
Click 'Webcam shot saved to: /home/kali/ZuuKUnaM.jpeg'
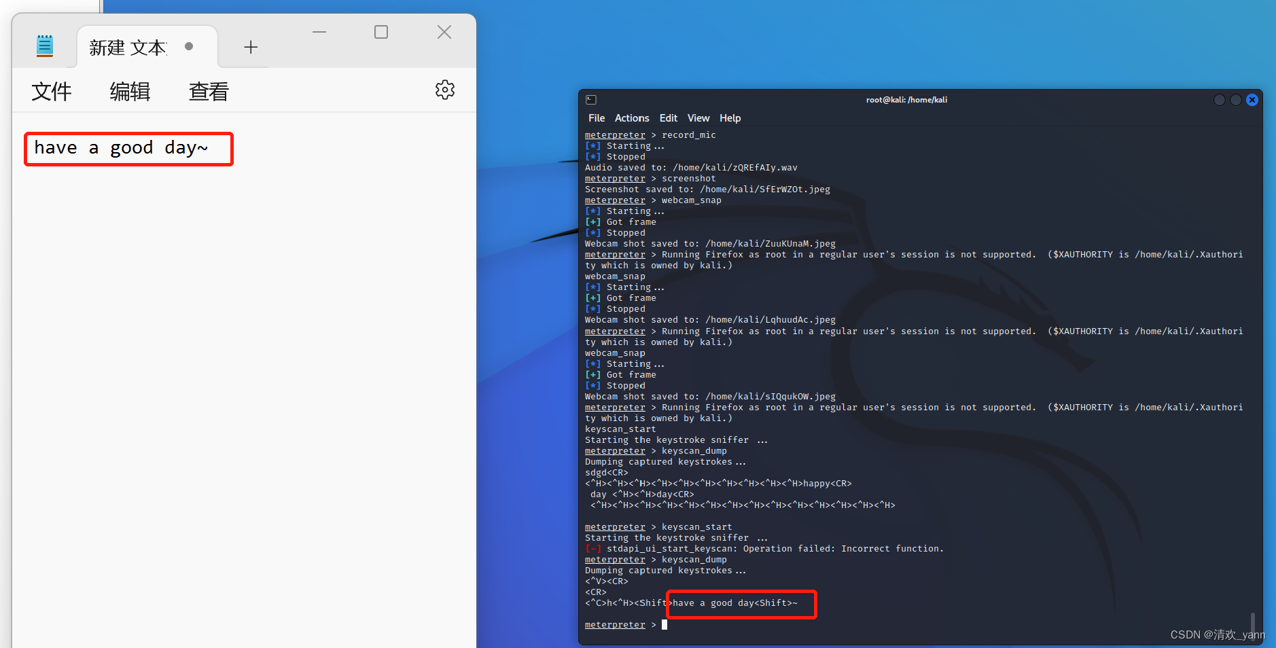pos(710,244)
